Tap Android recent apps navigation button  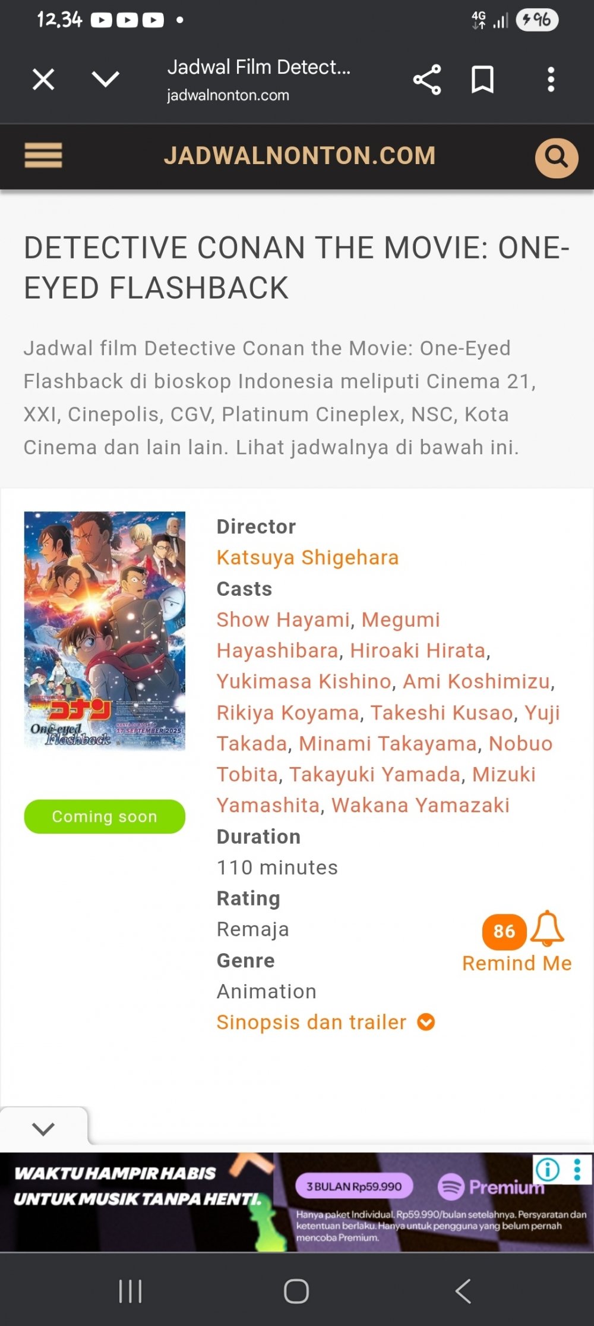[x=130, y=1291]
